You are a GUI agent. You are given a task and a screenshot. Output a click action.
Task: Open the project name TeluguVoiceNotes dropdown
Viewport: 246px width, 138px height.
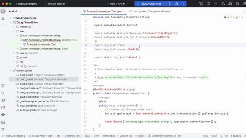pyautogui.click(x=28, y=3)
